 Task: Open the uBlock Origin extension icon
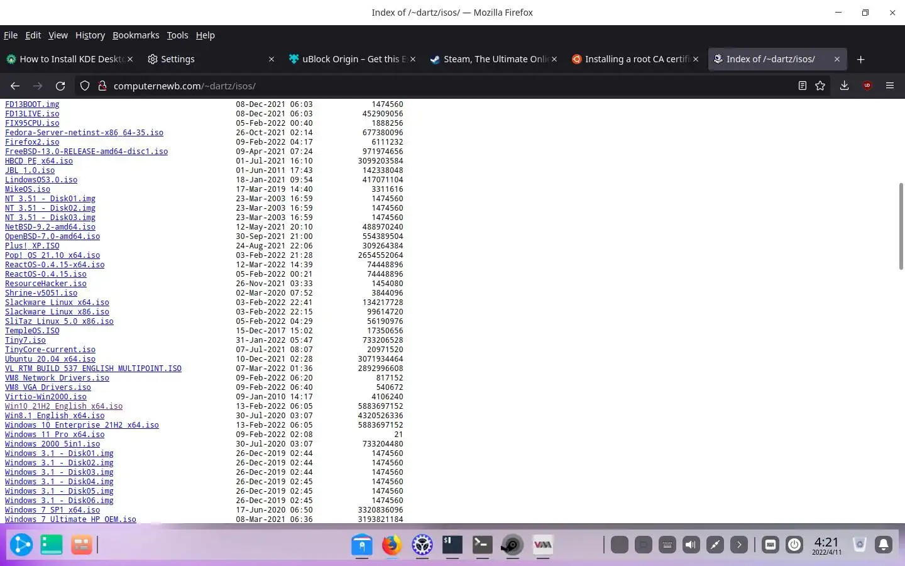tap(867, 86)
